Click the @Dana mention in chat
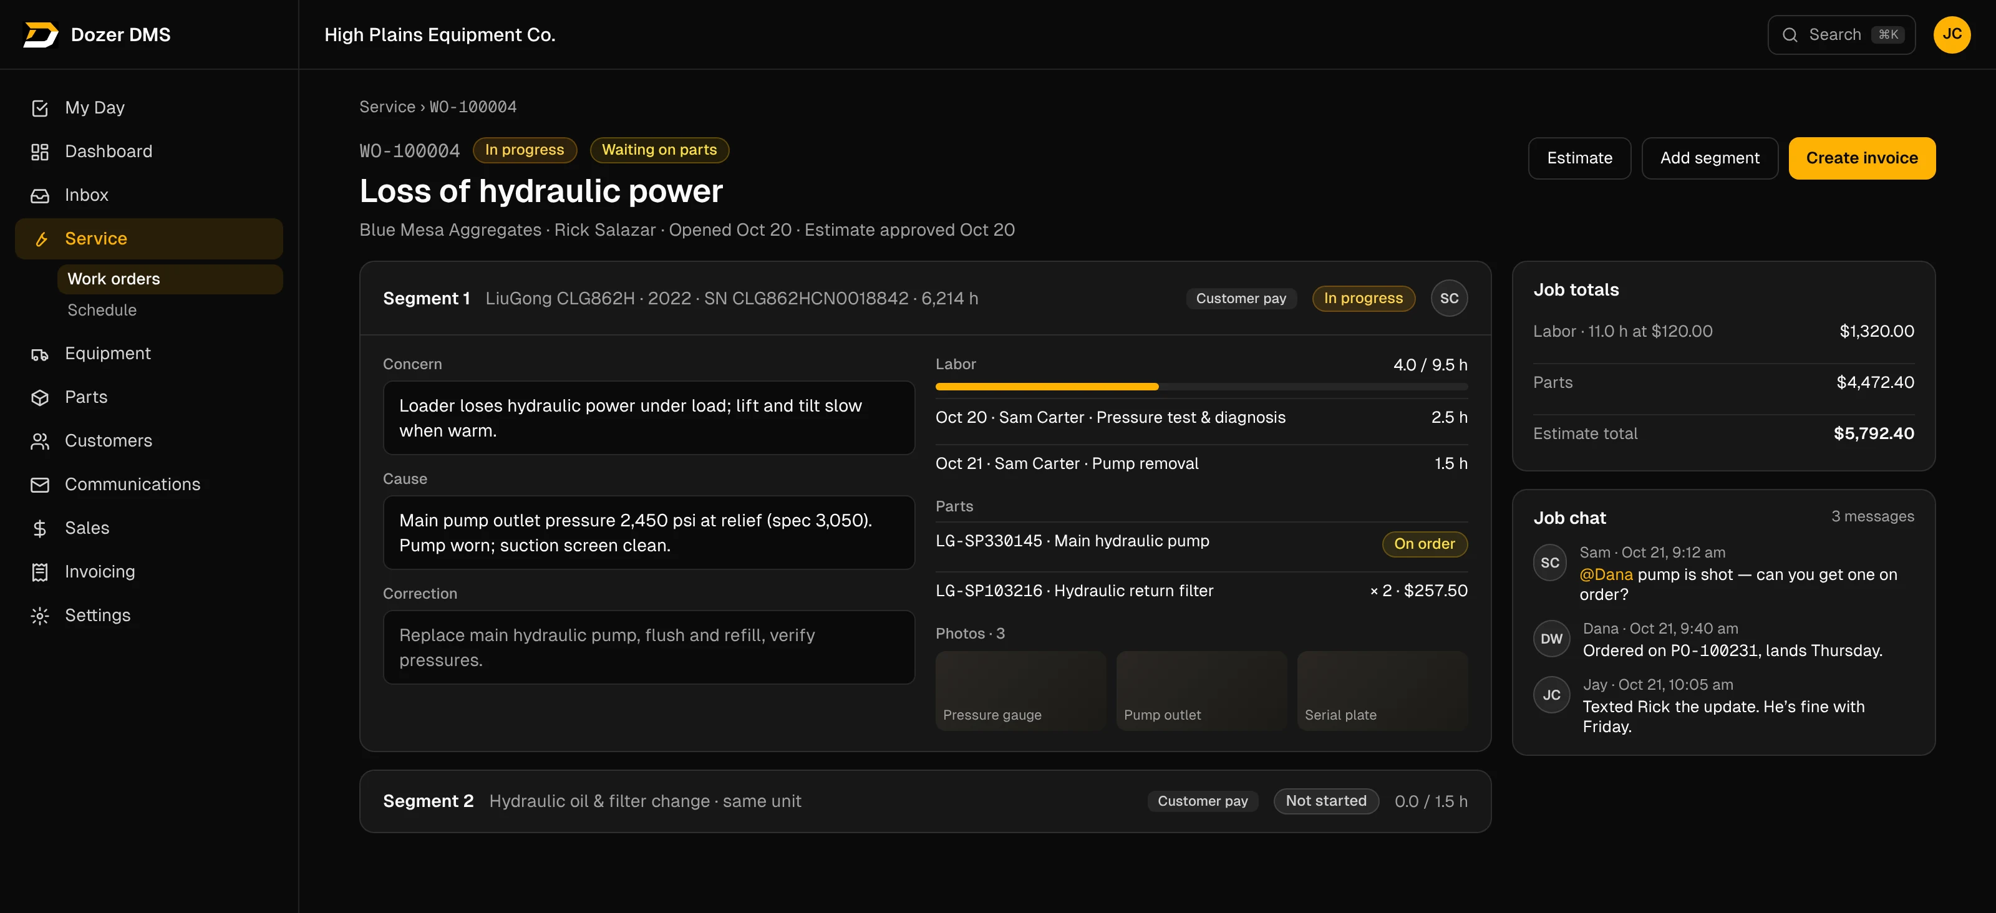 pyautogui.click(x=1606, y=574)
